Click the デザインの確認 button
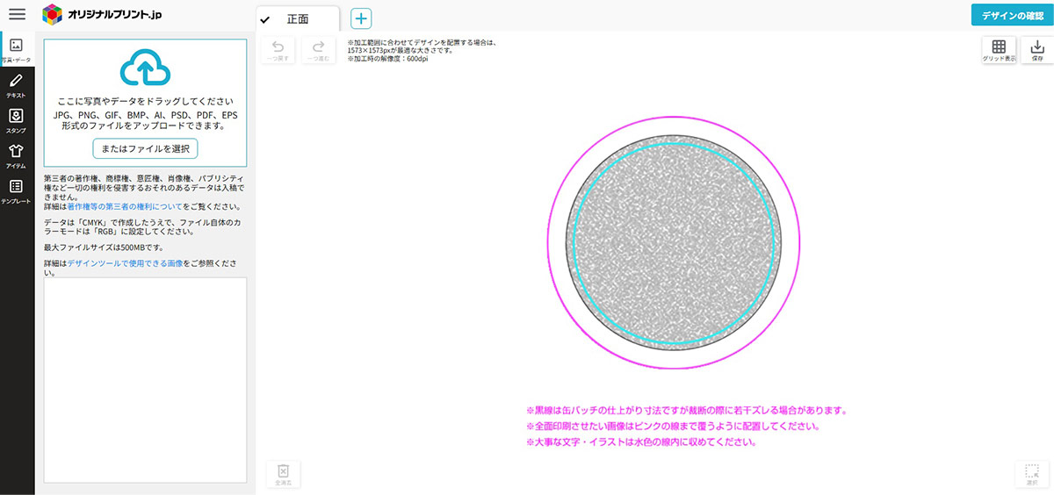Screen dimensions: 1054x495 pyautogui.click(x=1012, y=15)
